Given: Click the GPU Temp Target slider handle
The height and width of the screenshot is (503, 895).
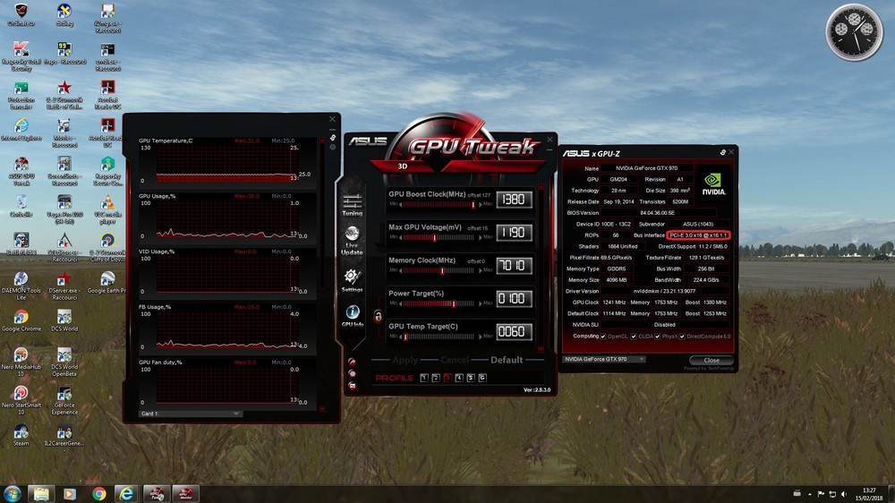Looking at the screenshot, I should [405, 337].
